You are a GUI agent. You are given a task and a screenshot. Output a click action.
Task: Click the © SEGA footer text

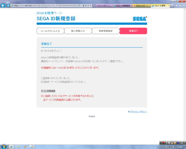coord(92,116)
